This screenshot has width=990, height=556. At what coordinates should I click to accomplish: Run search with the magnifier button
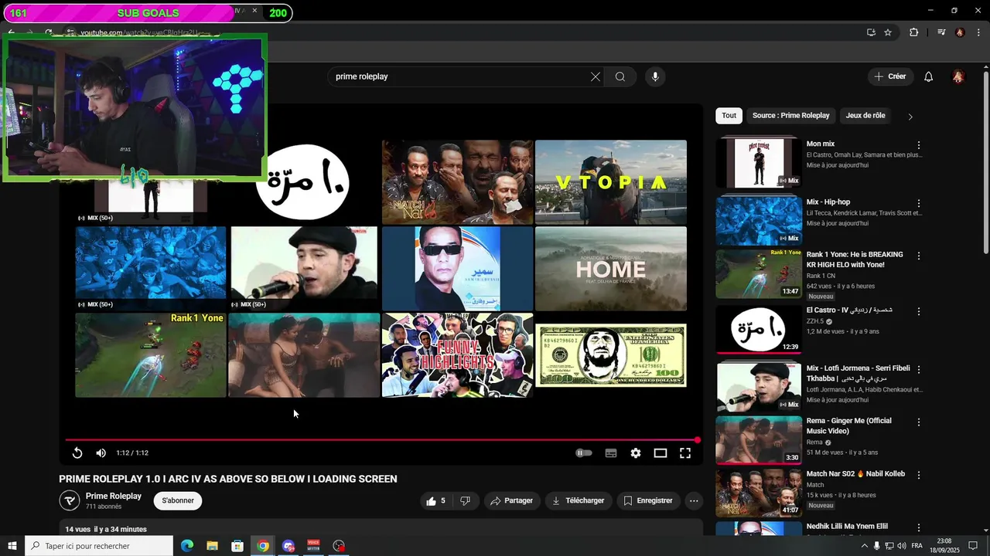tap(620, 76)
